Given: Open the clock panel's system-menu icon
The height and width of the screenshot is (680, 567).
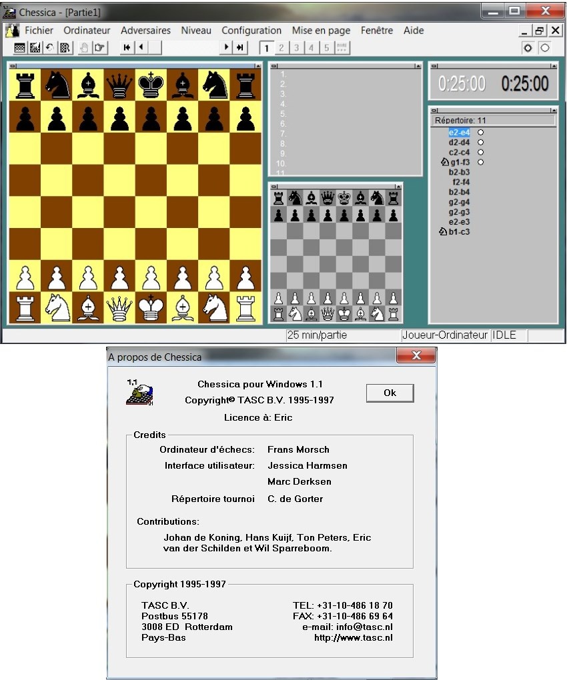Looking at the screenshot, I should coord(434,66).
